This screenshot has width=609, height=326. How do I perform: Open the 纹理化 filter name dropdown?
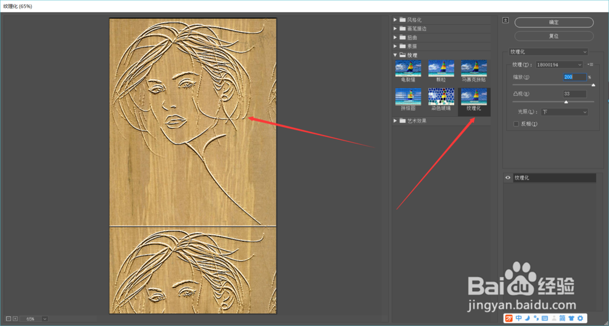(x=548, y=52)
